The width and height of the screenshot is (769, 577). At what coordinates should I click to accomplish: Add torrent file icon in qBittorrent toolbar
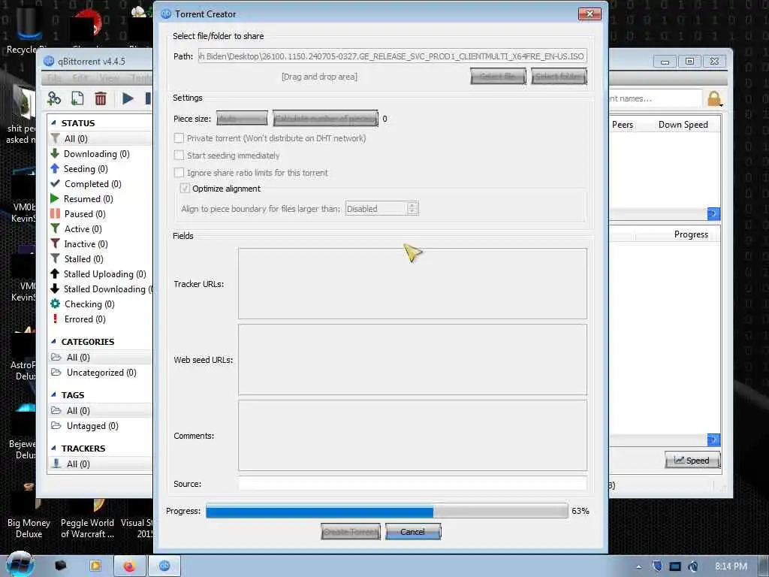tap(77, 98)
